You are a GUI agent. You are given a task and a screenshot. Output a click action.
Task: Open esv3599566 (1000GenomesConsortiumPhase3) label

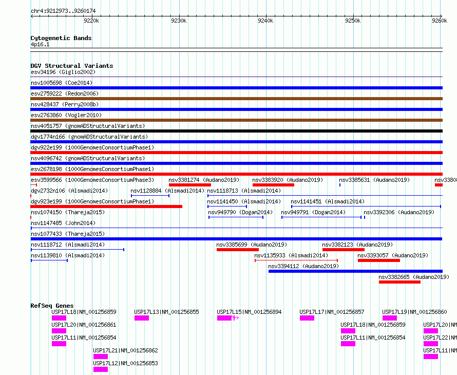pyautogui.click(x=92, y=180)
